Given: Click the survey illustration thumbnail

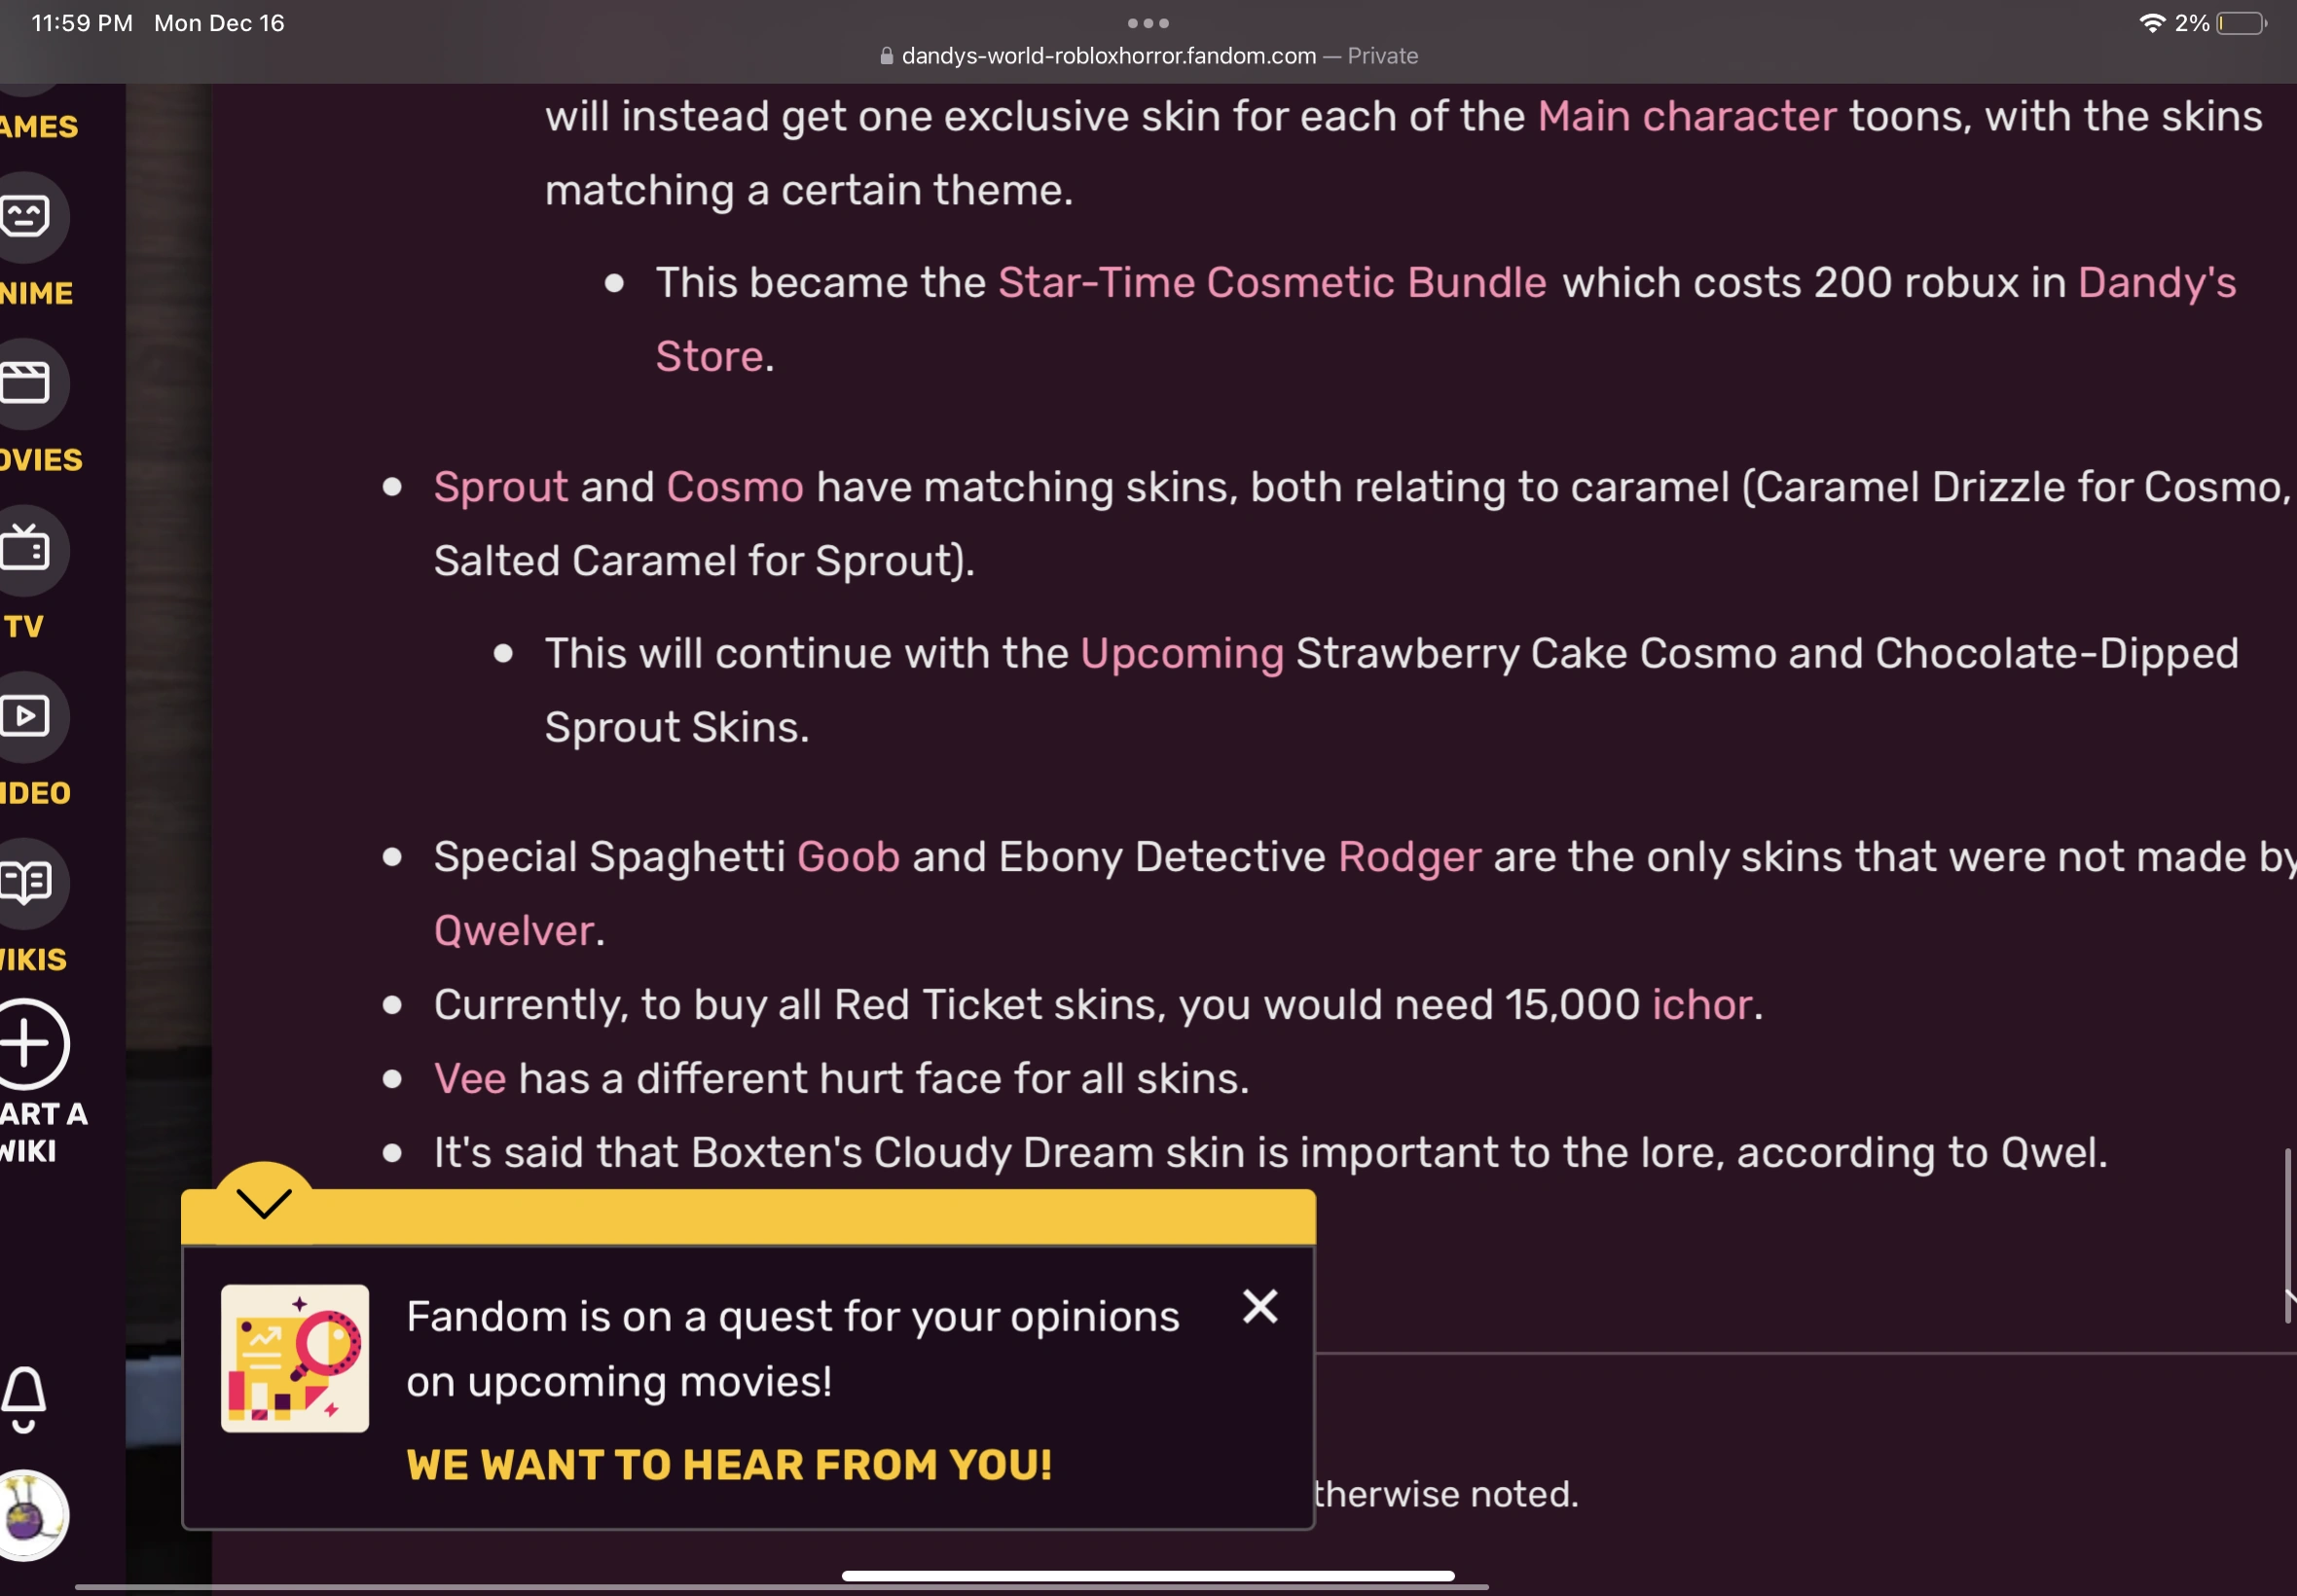Looking at the screenshot, I should 295,1358.
